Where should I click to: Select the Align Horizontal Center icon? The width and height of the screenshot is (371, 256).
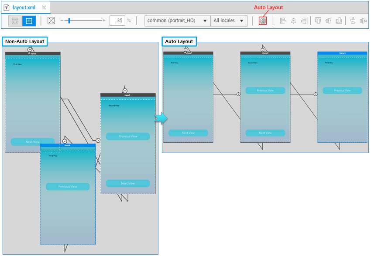(294, 20)
